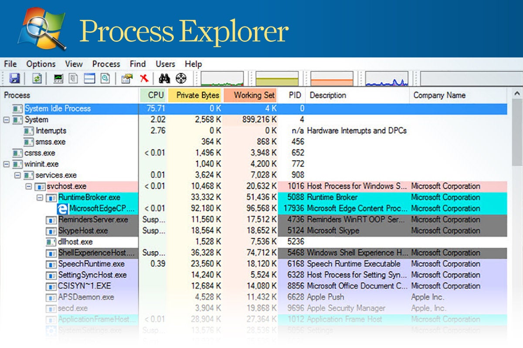
Task: Sort by the Company Name column header
Action: pos(459,95)
